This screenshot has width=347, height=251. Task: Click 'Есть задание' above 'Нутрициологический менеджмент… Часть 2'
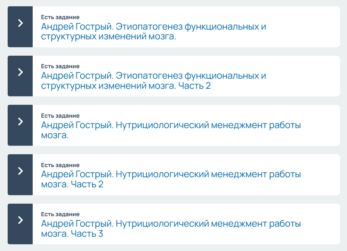(60, 165)
